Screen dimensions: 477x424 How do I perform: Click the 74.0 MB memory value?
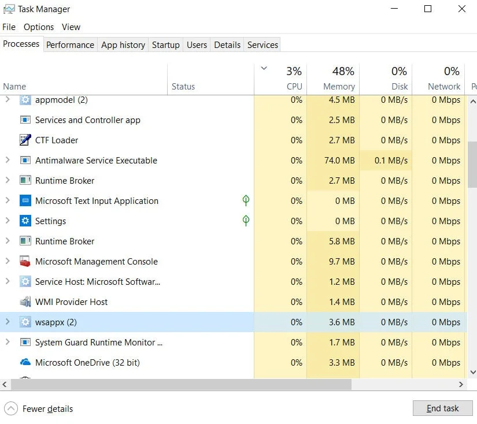[x=339, y=161]
